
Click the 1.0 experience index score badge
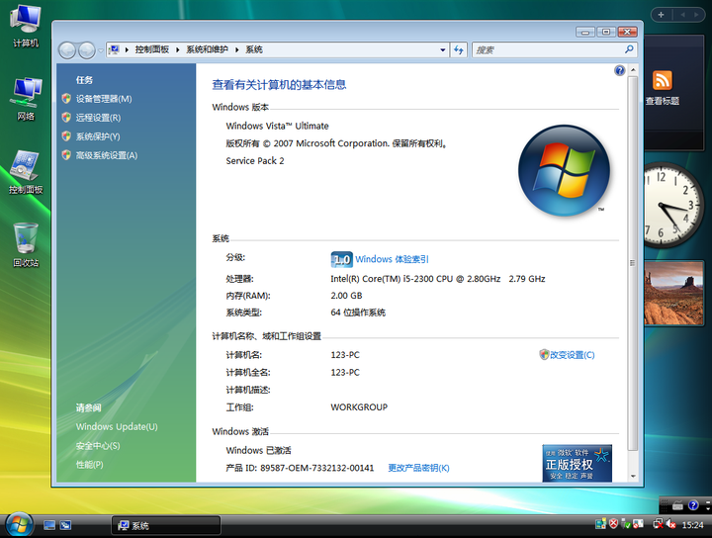pos(341,260)
